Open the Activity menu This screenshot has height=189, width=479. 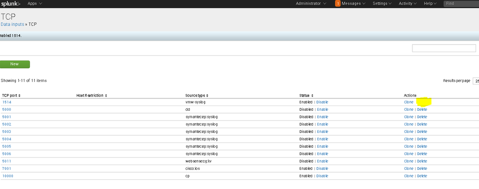pos(408,3)
